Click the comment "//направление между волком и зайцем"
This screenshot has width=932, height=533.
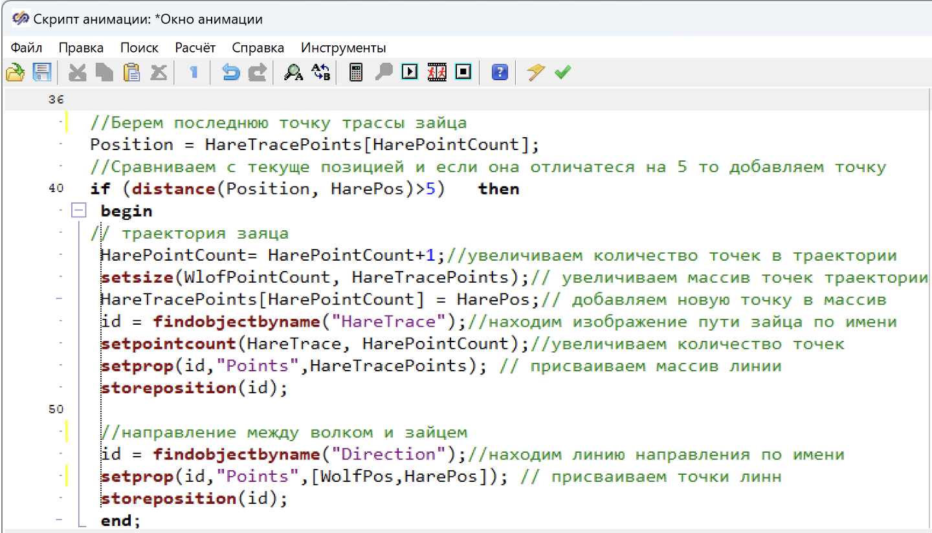pyautogui.click(x=284, y=432)
